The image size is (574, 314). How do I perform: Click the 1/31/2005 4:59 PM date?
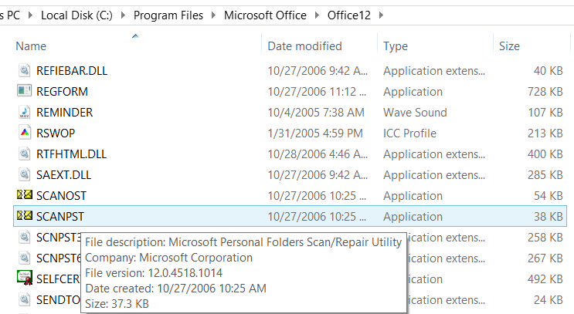(315, 133)
